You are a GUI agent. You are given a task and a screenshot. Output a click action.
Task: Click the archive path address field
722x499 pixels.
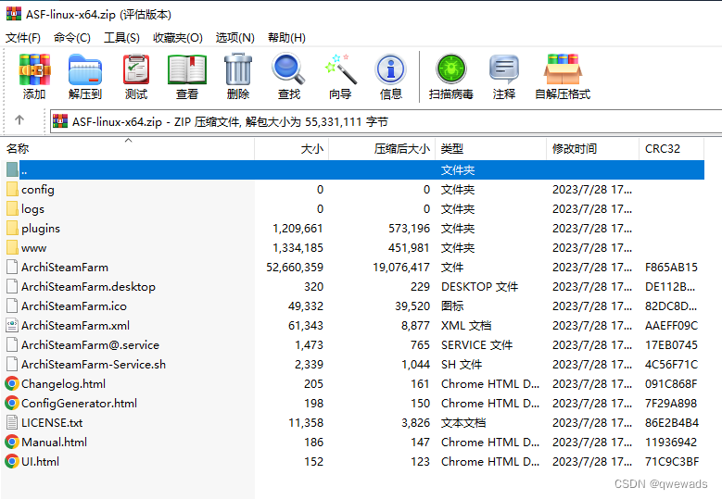coord(386,121)
